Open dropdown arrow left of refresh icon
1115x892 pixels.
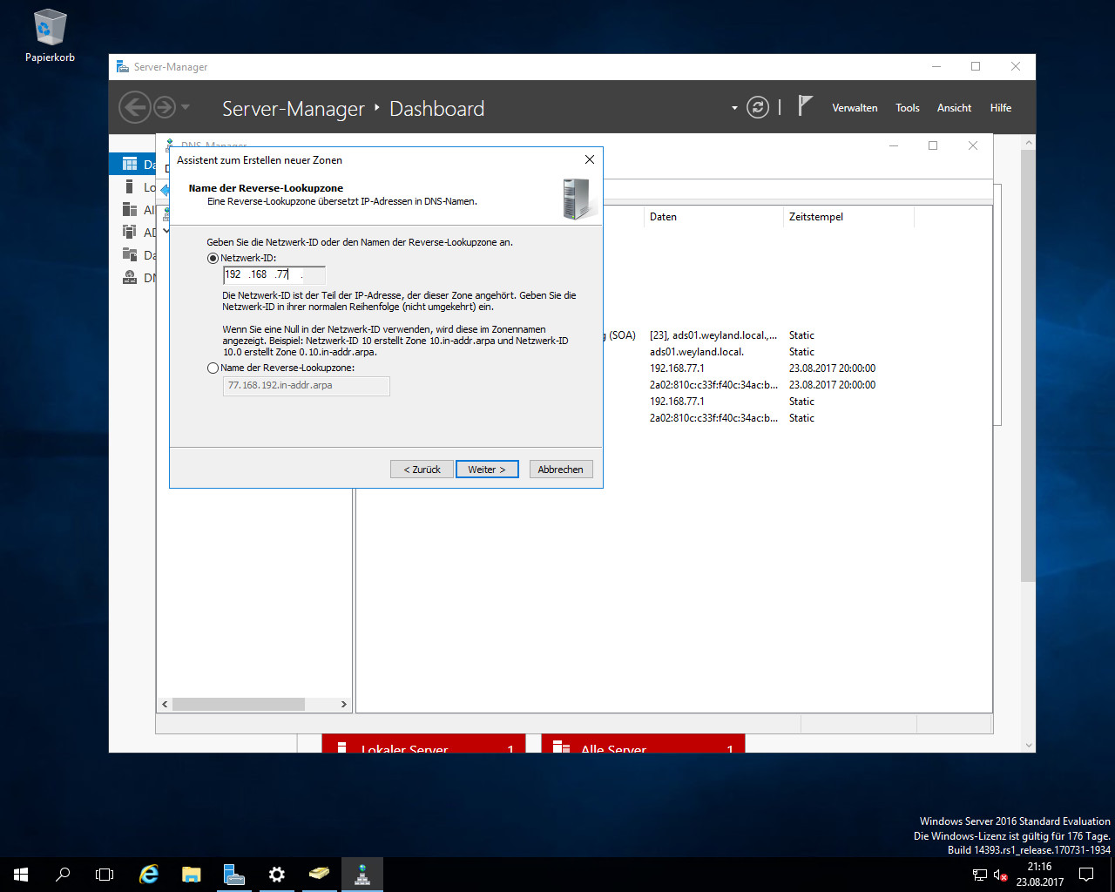tap(734, 108)
